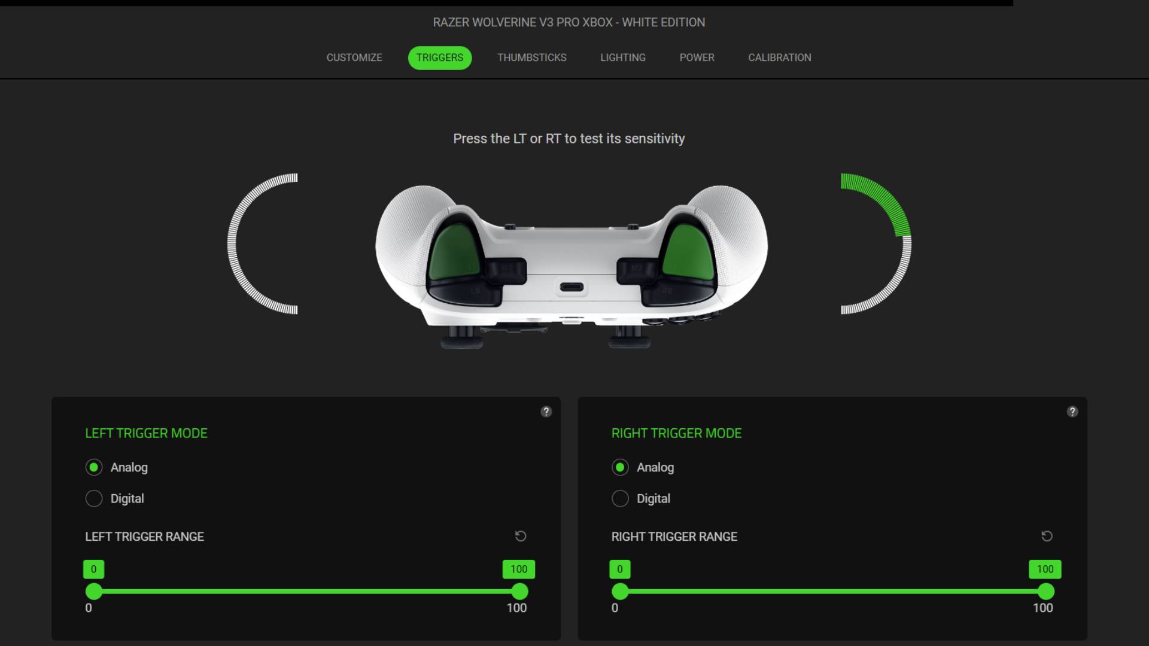Open the Calibration tab
This screenshot has width=1149, height=646.
pyautogui.click(x=780, y=57)
